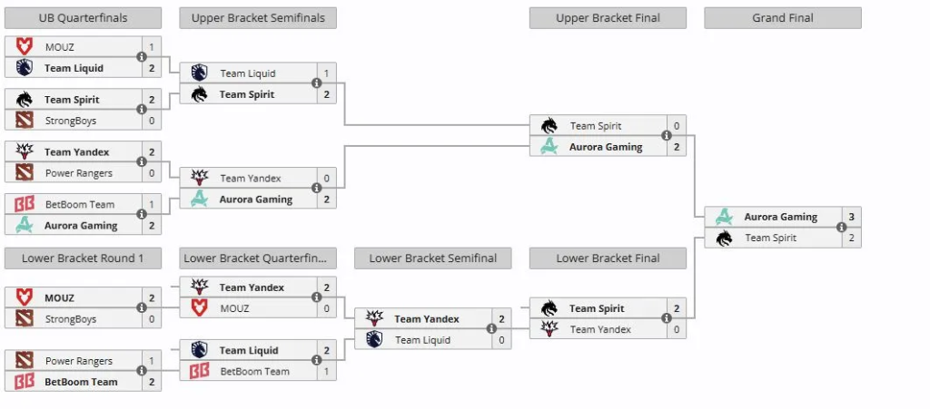The height and width of the screenshot is (409, 930).
Task: Click Team Yandex logo in Lower Bracket Semifinal
Action: coord(374,318)
